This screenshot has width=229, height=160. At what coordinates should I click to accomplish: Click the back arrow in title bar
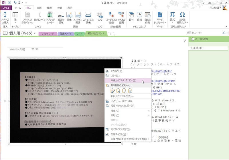[x=9, y=3]
